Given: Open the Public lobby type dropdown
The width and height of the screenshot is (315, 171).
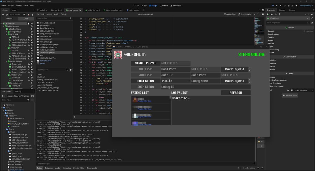Looking at the screenshot, I should [176, 81].
